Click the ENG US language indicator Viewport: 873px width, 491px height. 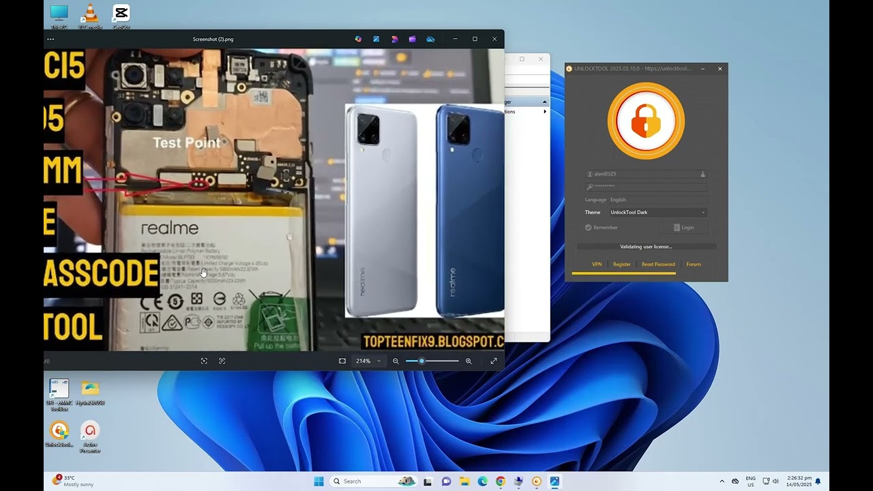pos(750,481)
